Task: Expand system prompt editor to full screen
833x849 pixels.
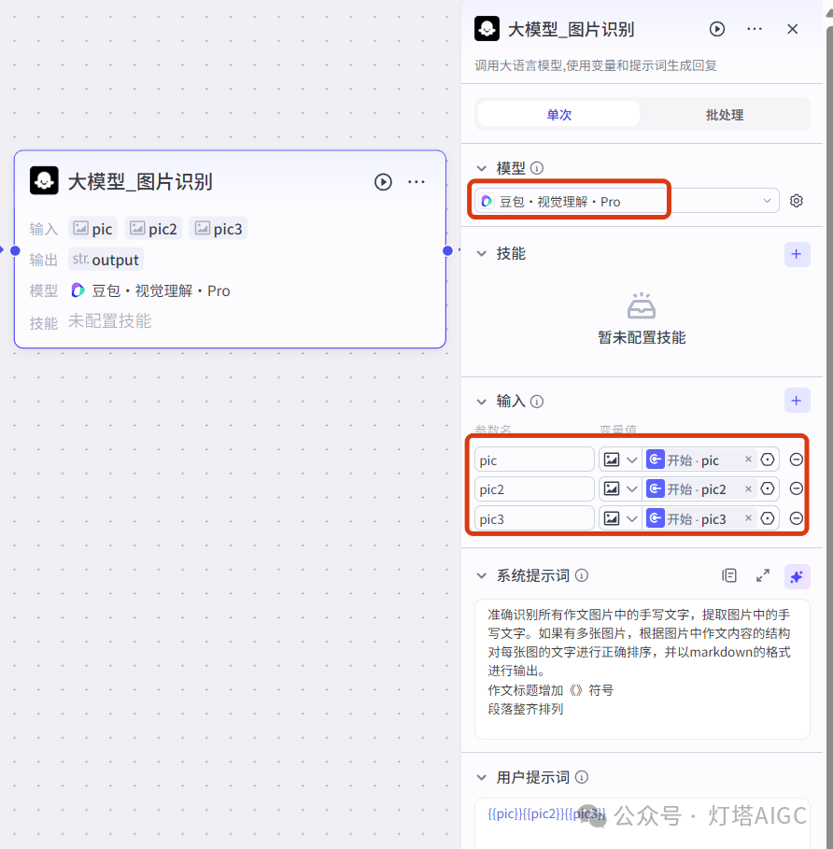Action: coord(763,575)
